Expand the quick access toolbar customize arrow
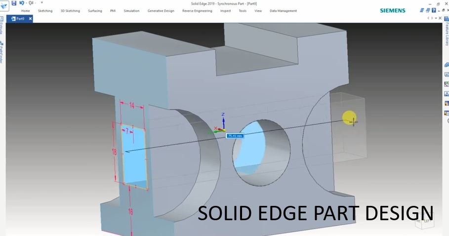The width and height of the screenshot is (449, 236). (41, 3)
